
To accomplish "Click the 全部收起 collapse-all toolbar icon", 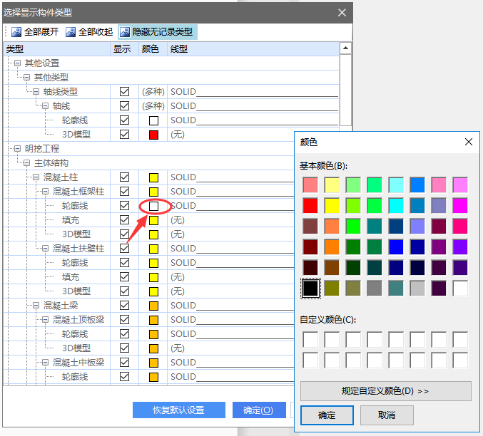I will [71, 32].
